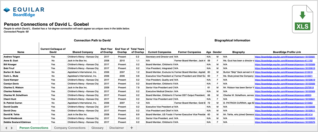Image resolution: width=318 pixels, height=132 pixels.
Task: Select the Shared Company column header
Action: click(x=82, y=52)
